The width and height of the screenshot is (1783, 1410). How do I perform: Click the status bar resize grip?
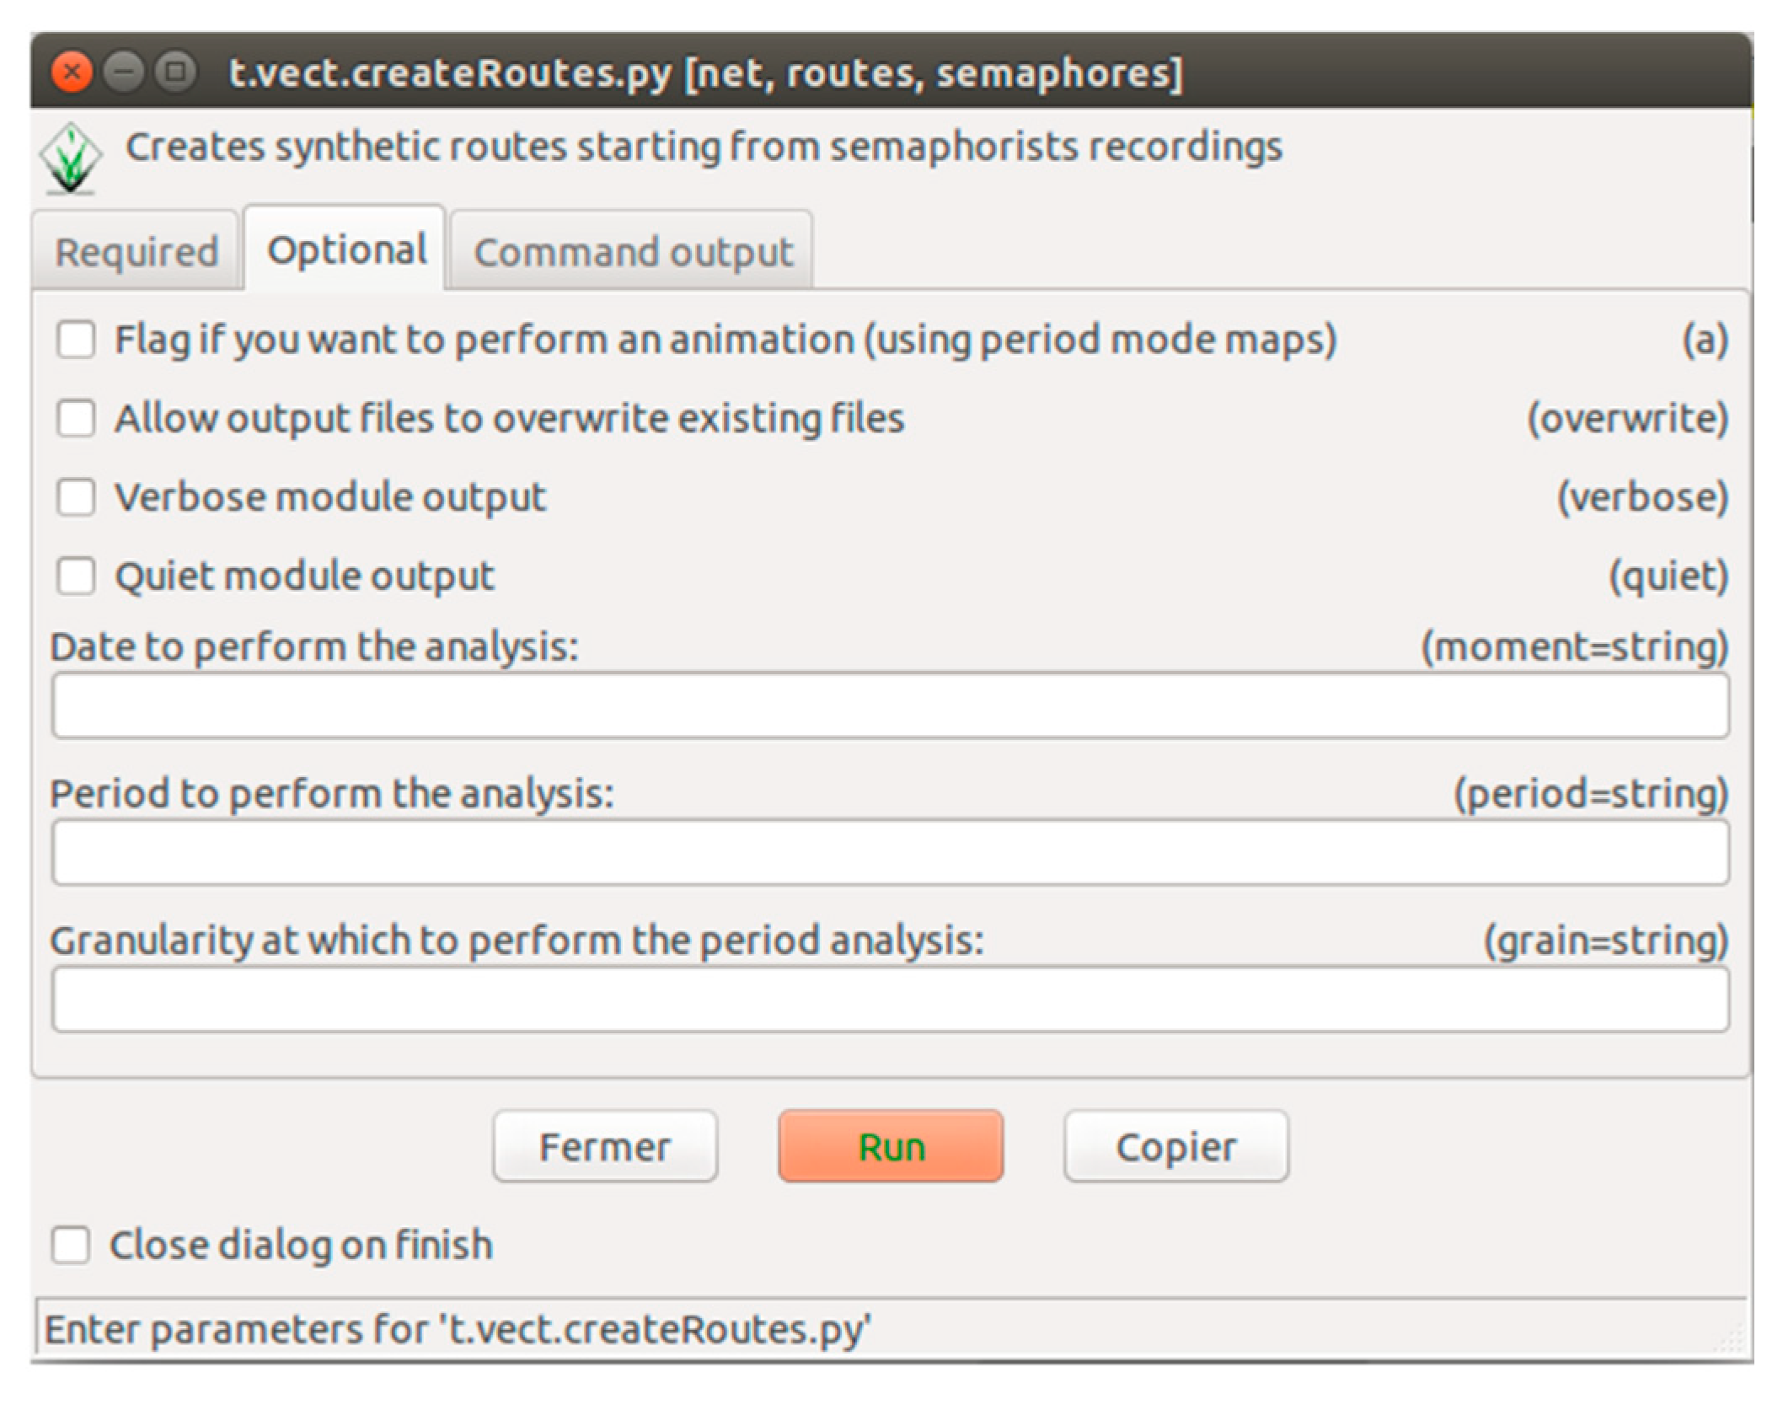point(1732,1338)
